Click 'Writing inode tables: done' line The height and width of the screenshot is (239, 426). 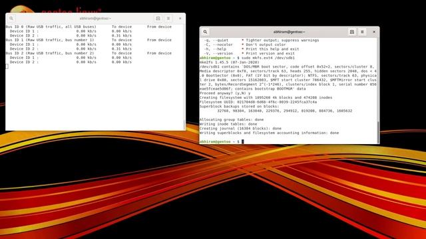click(x=228, y=124)
